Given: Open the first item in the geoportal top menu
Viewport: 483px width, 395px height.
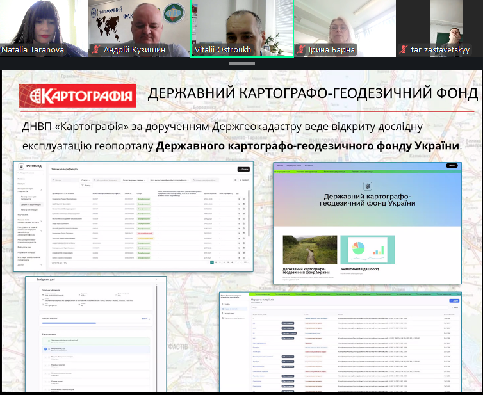Looking at the screenshot, I should (280, 166).
